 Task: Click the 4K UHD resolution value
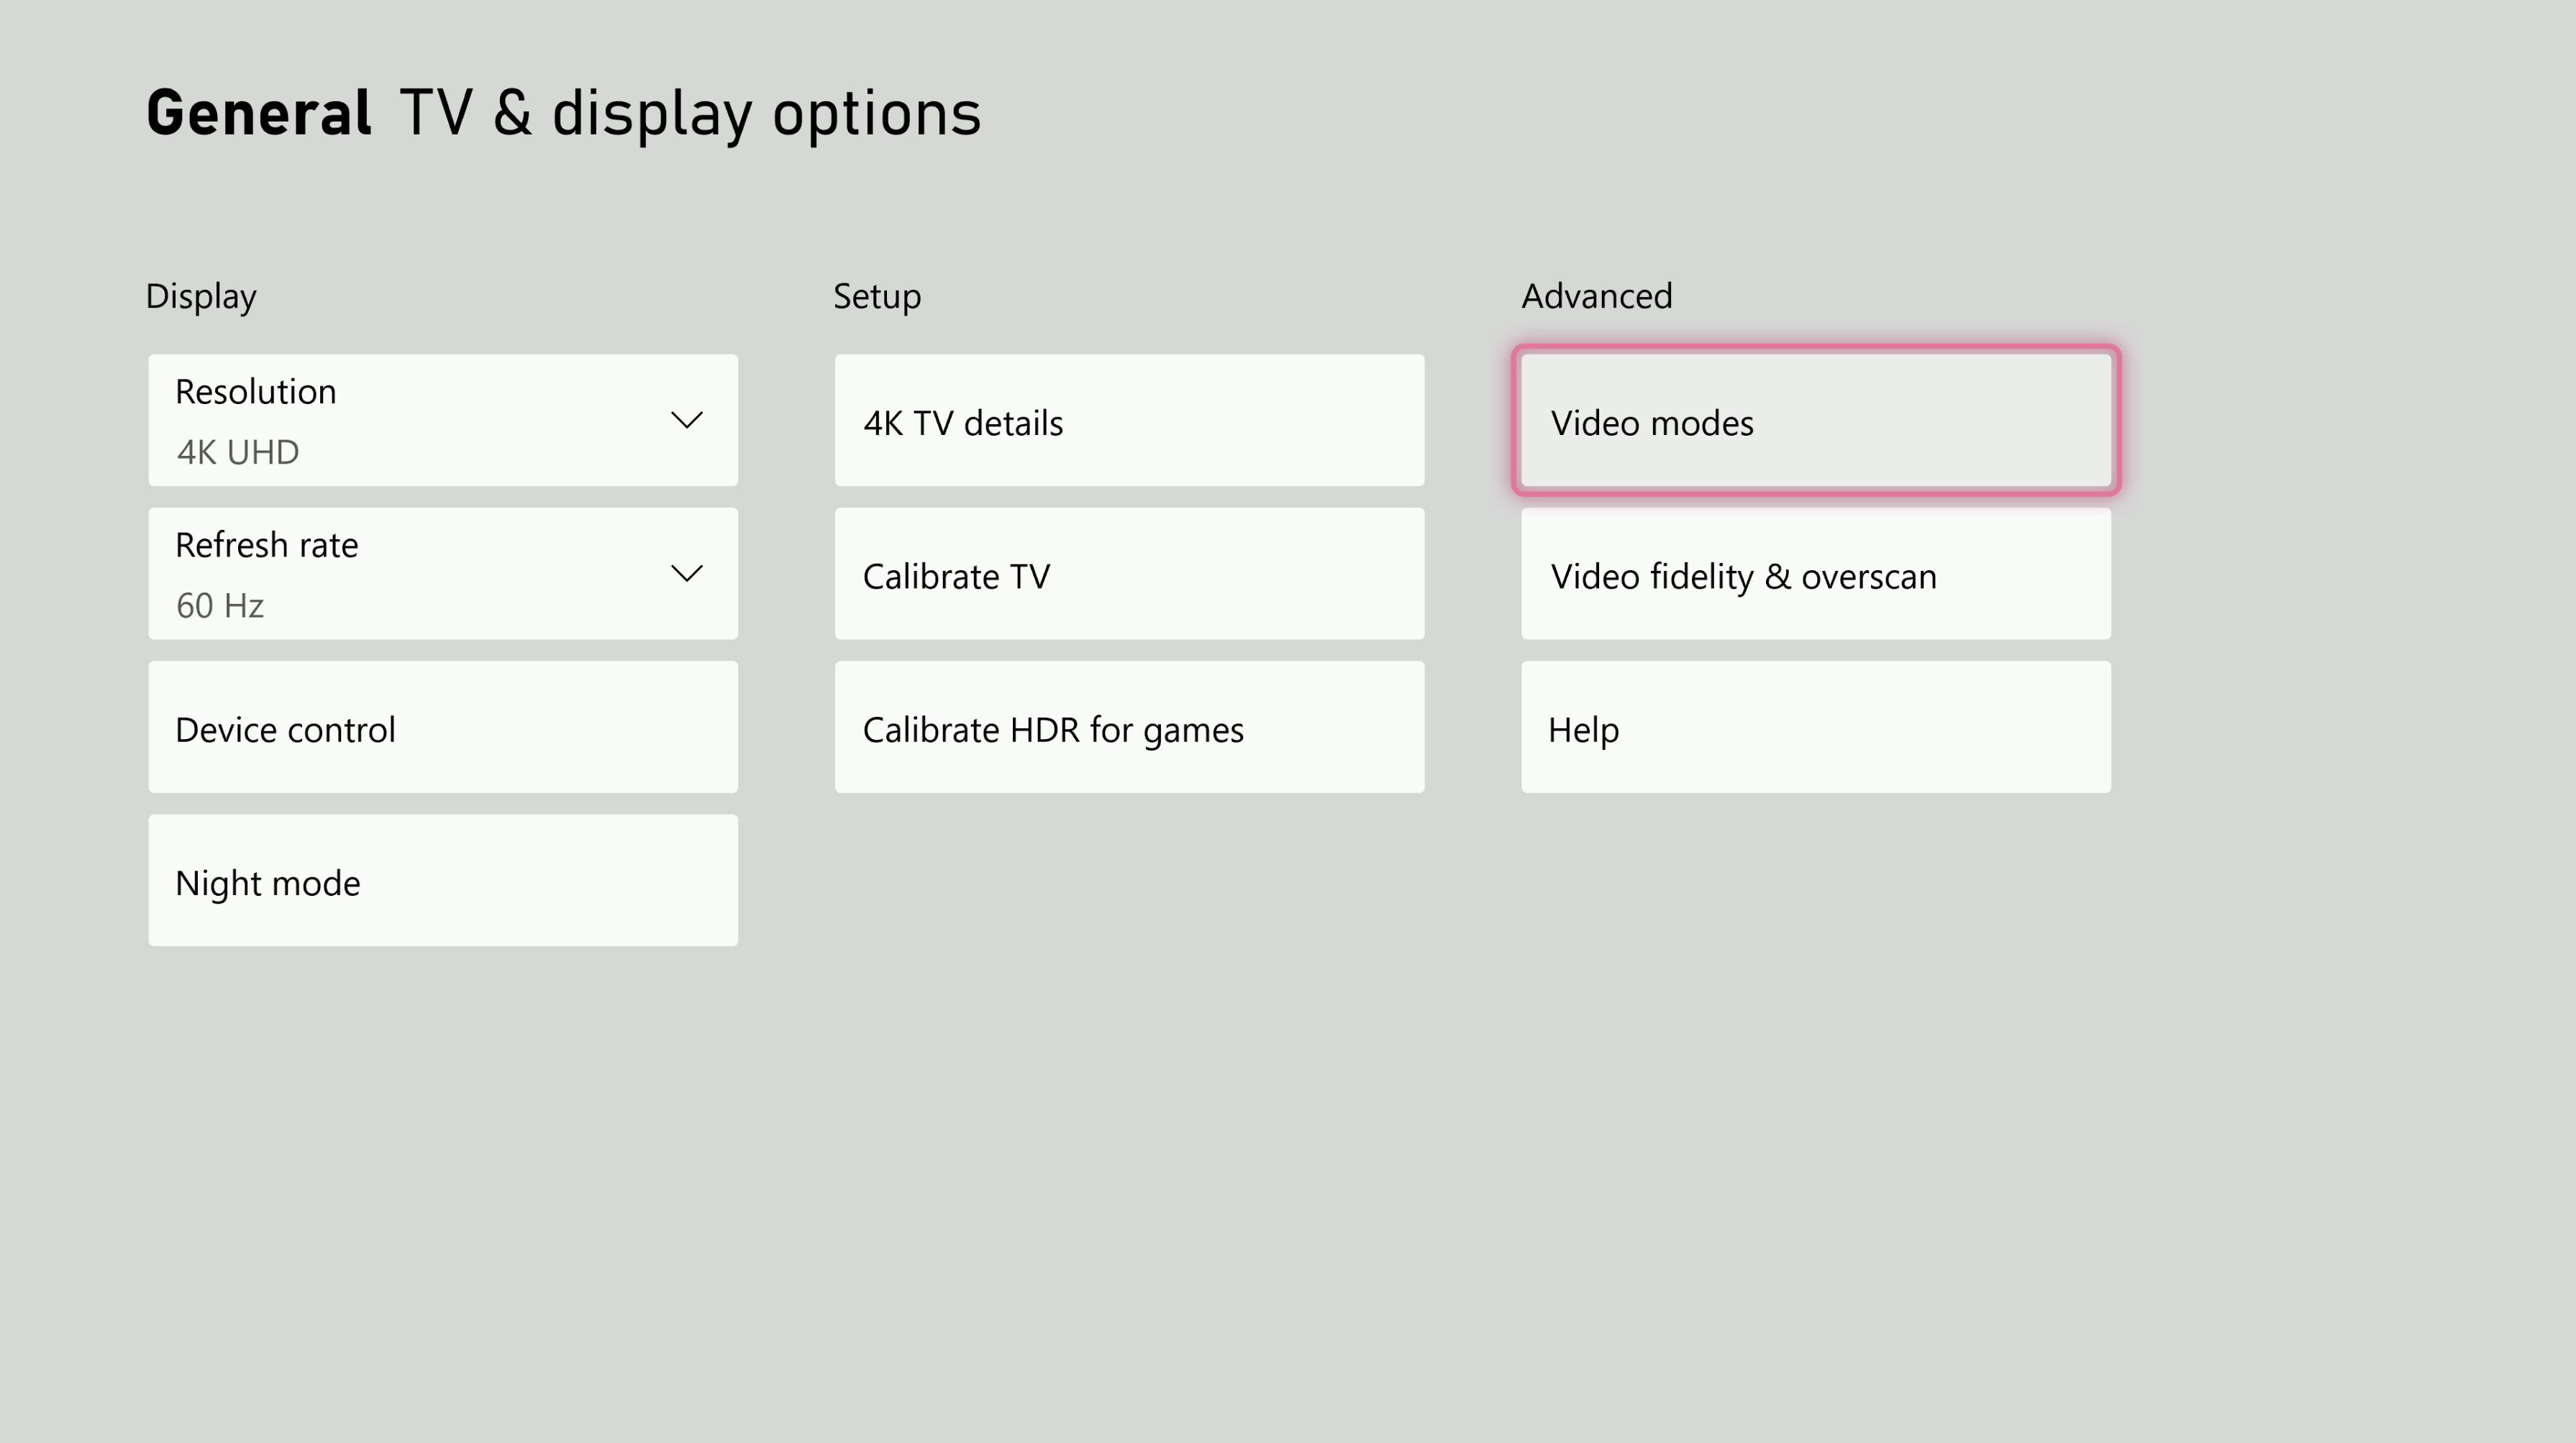point(237,451)
